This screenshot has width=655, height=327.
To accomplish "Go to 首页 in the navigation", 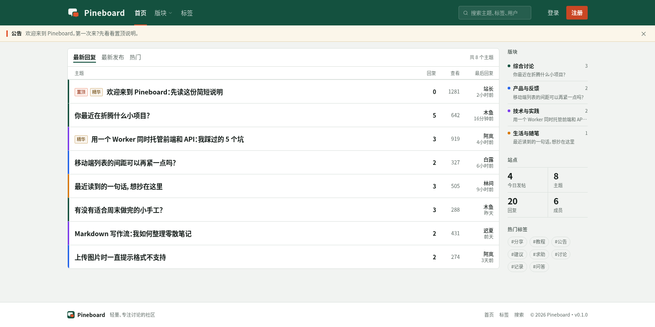I will 141,13.
